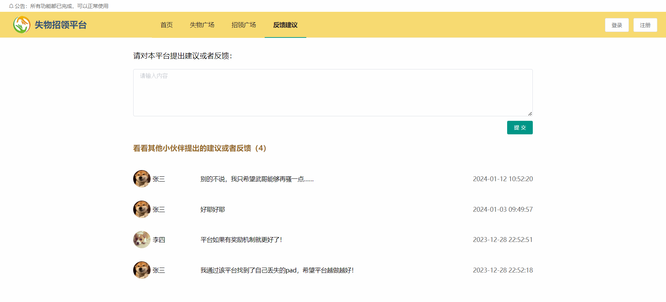
Task: Click the 失物招领平台 title text
Action: click(60, 25)
